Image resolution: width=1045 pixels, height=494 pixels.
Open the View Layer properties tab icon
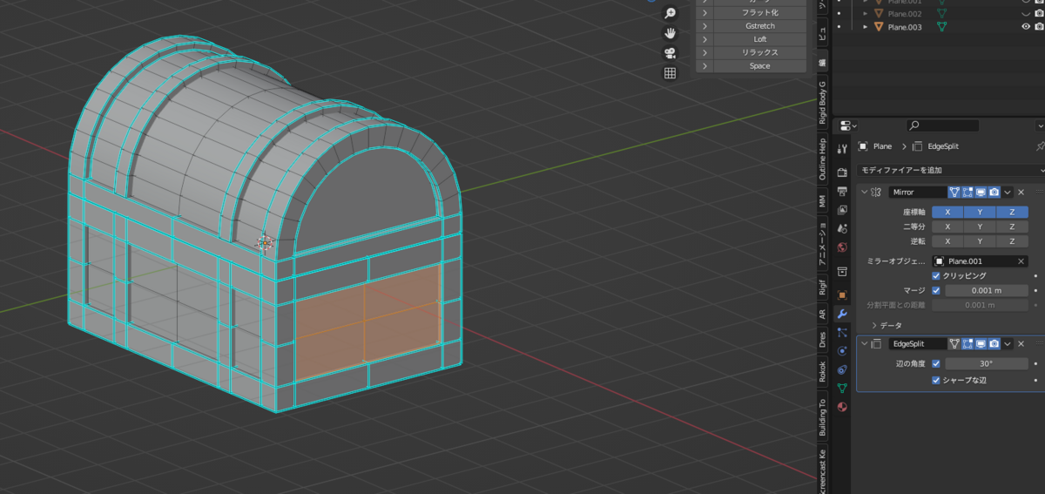tap(842, 210)
